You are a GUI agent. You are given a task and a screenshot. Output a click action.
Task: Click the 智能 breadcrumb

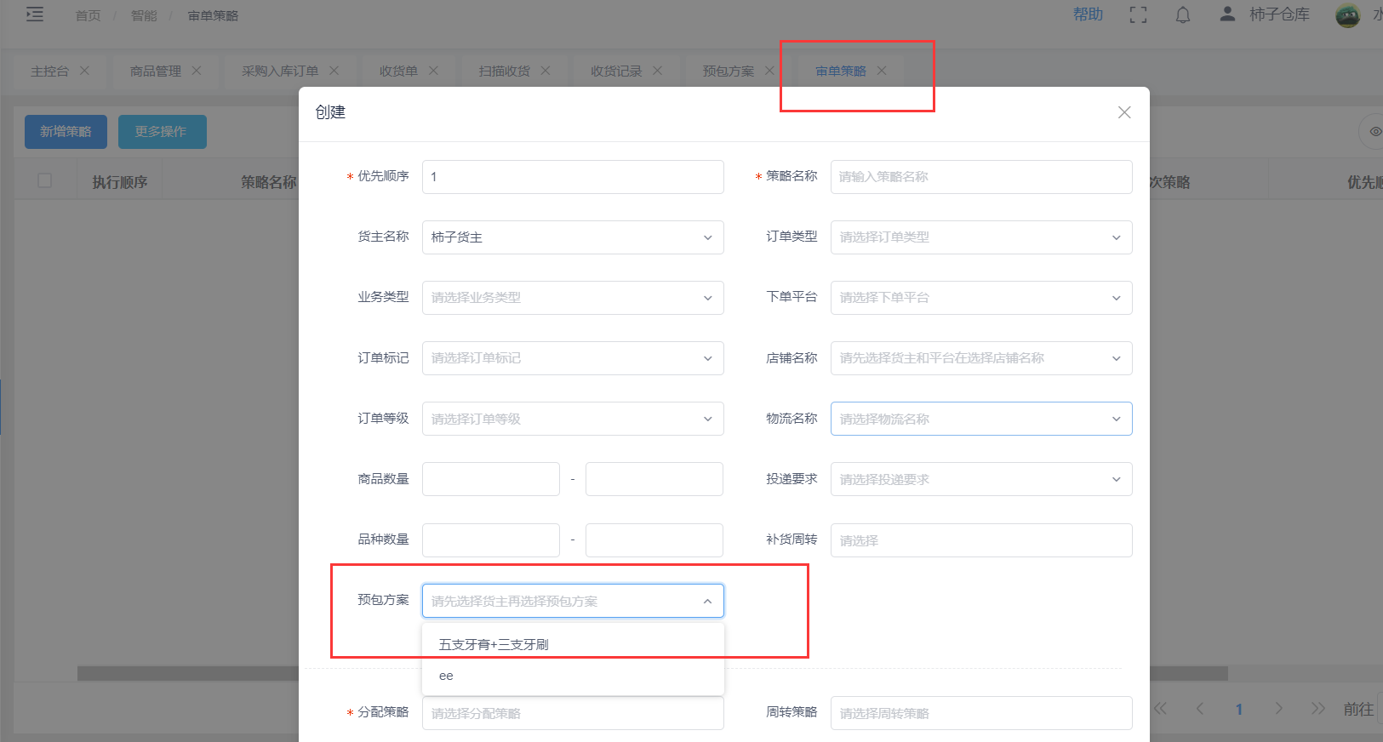(x=144, y=15)
